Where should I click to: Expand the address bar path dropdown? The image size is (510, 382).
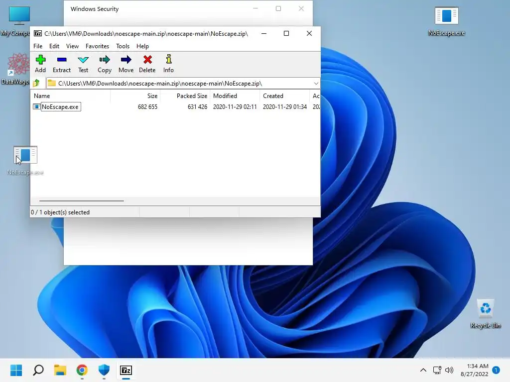tap(316, 84)
